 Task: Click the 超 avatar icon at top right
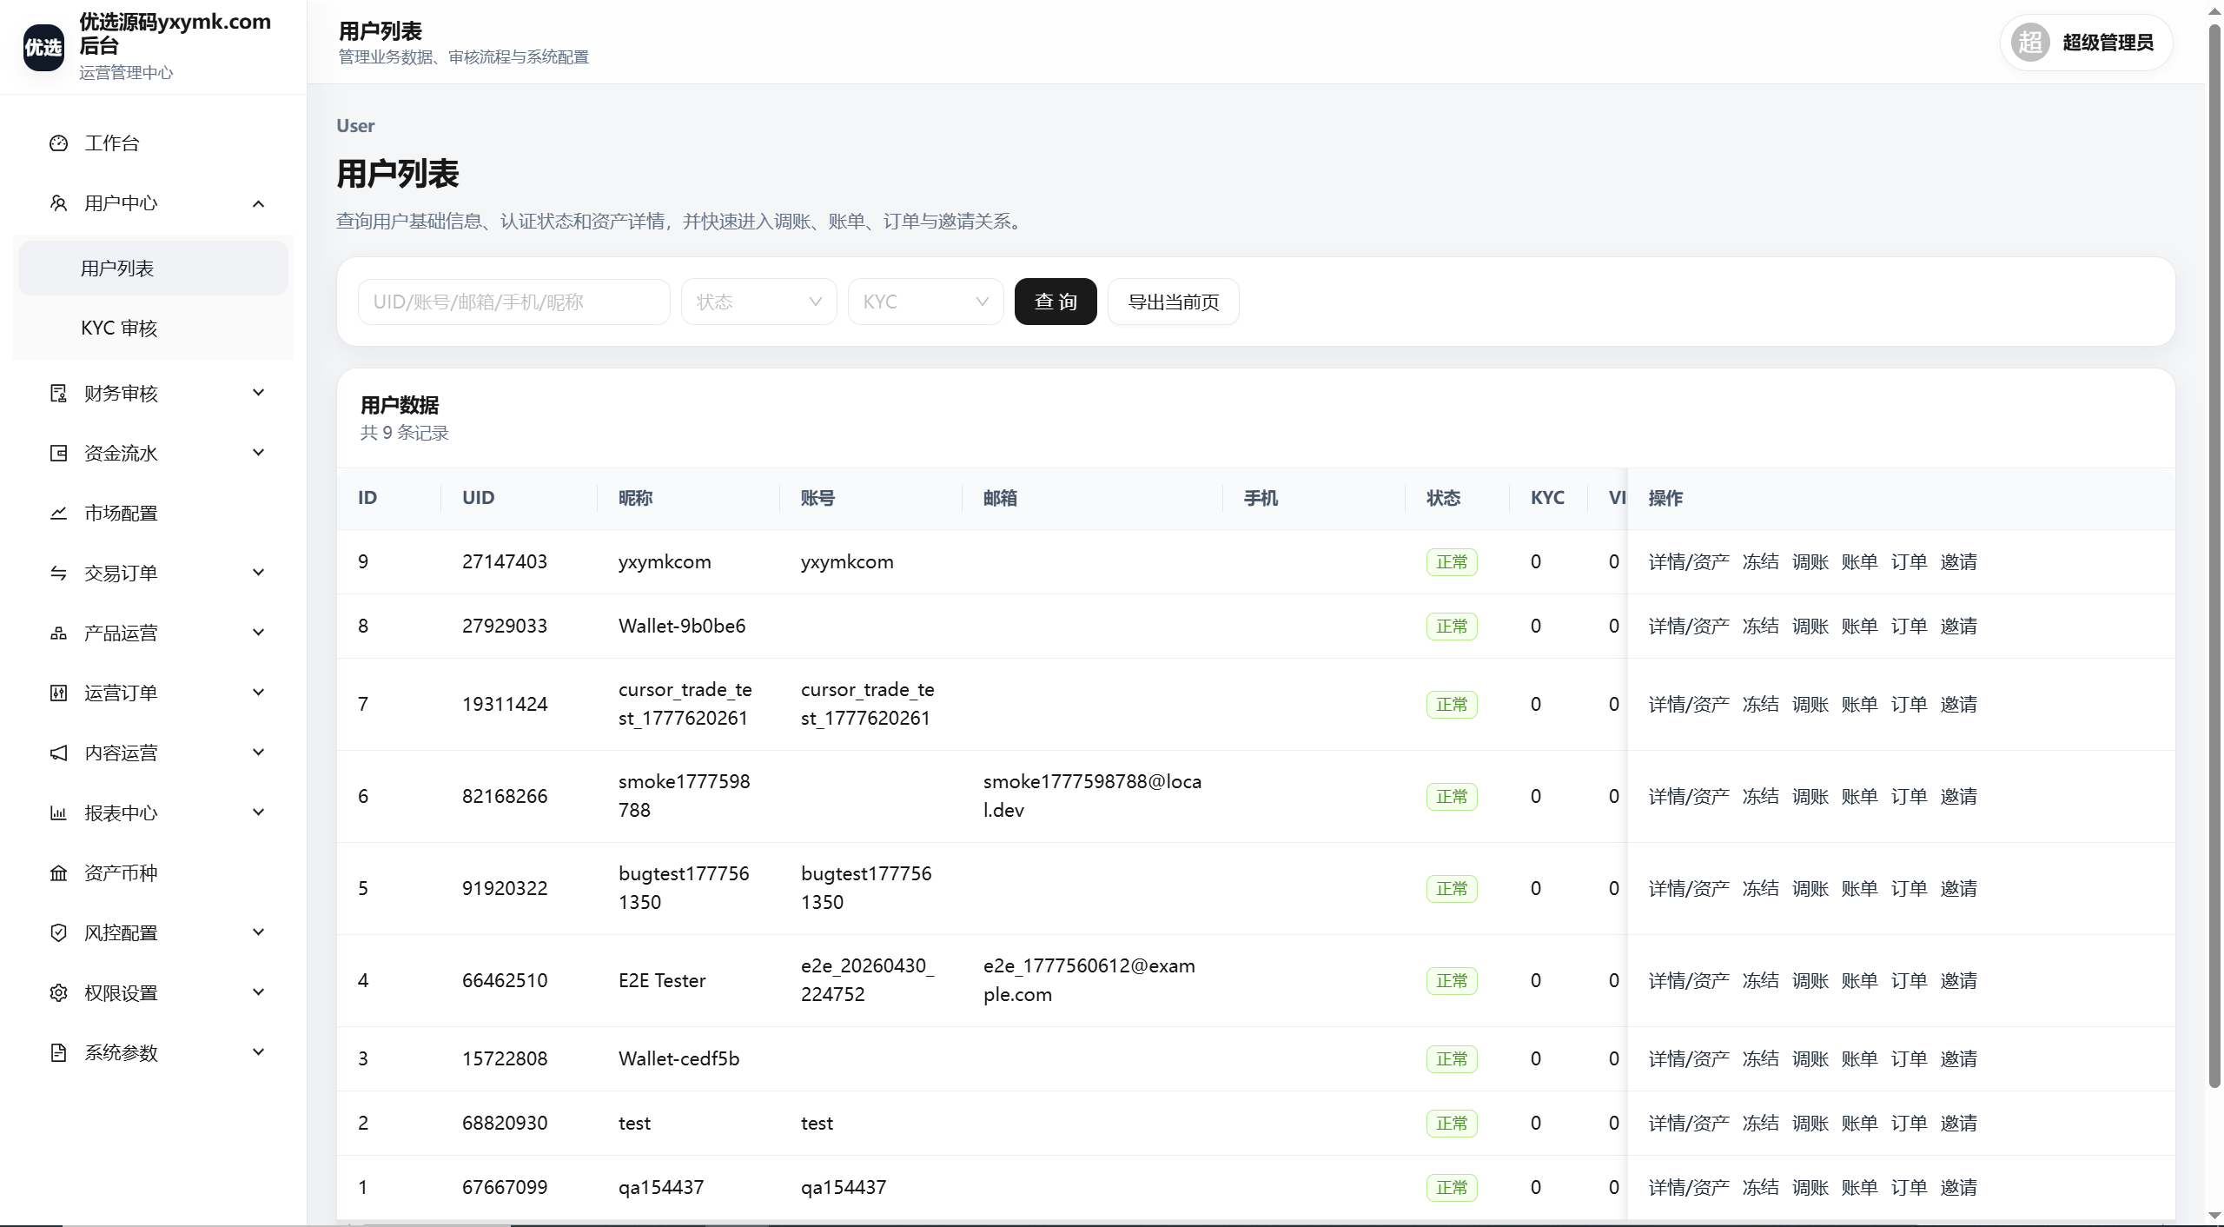pos(2030,42)
